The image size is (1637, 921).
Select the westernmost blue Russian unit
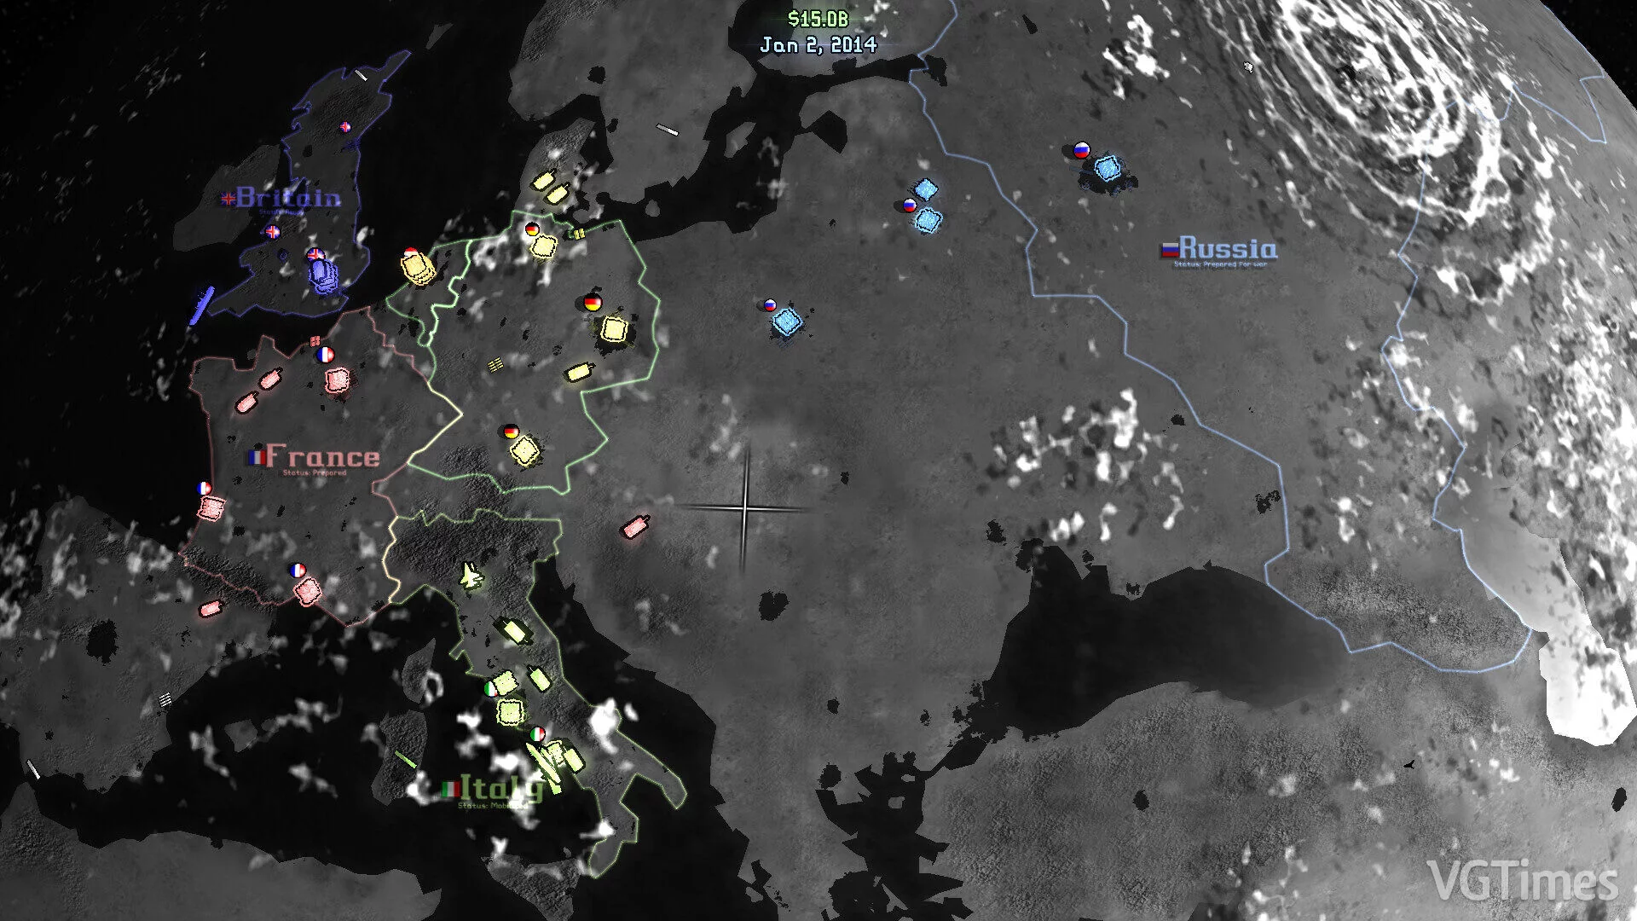click(788, 322)
